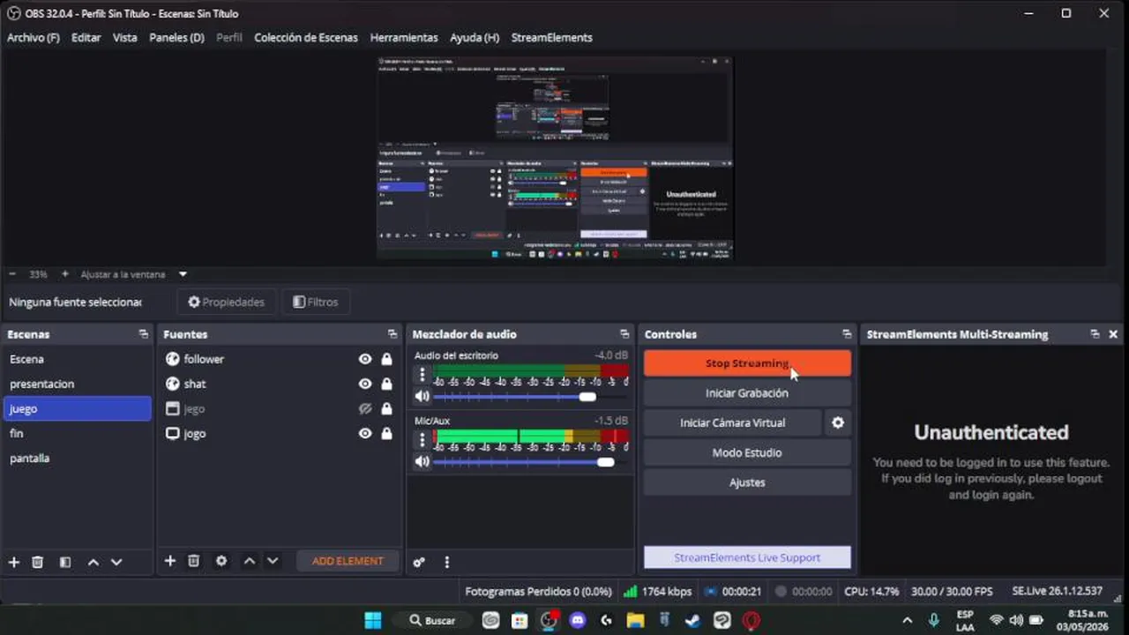Zoom in preview with the plus icon
Screen dimensions: 1129x635
coord(64,274)
